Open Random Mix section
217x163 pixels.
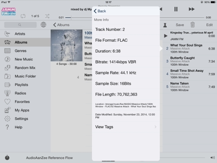pos(25,68)
